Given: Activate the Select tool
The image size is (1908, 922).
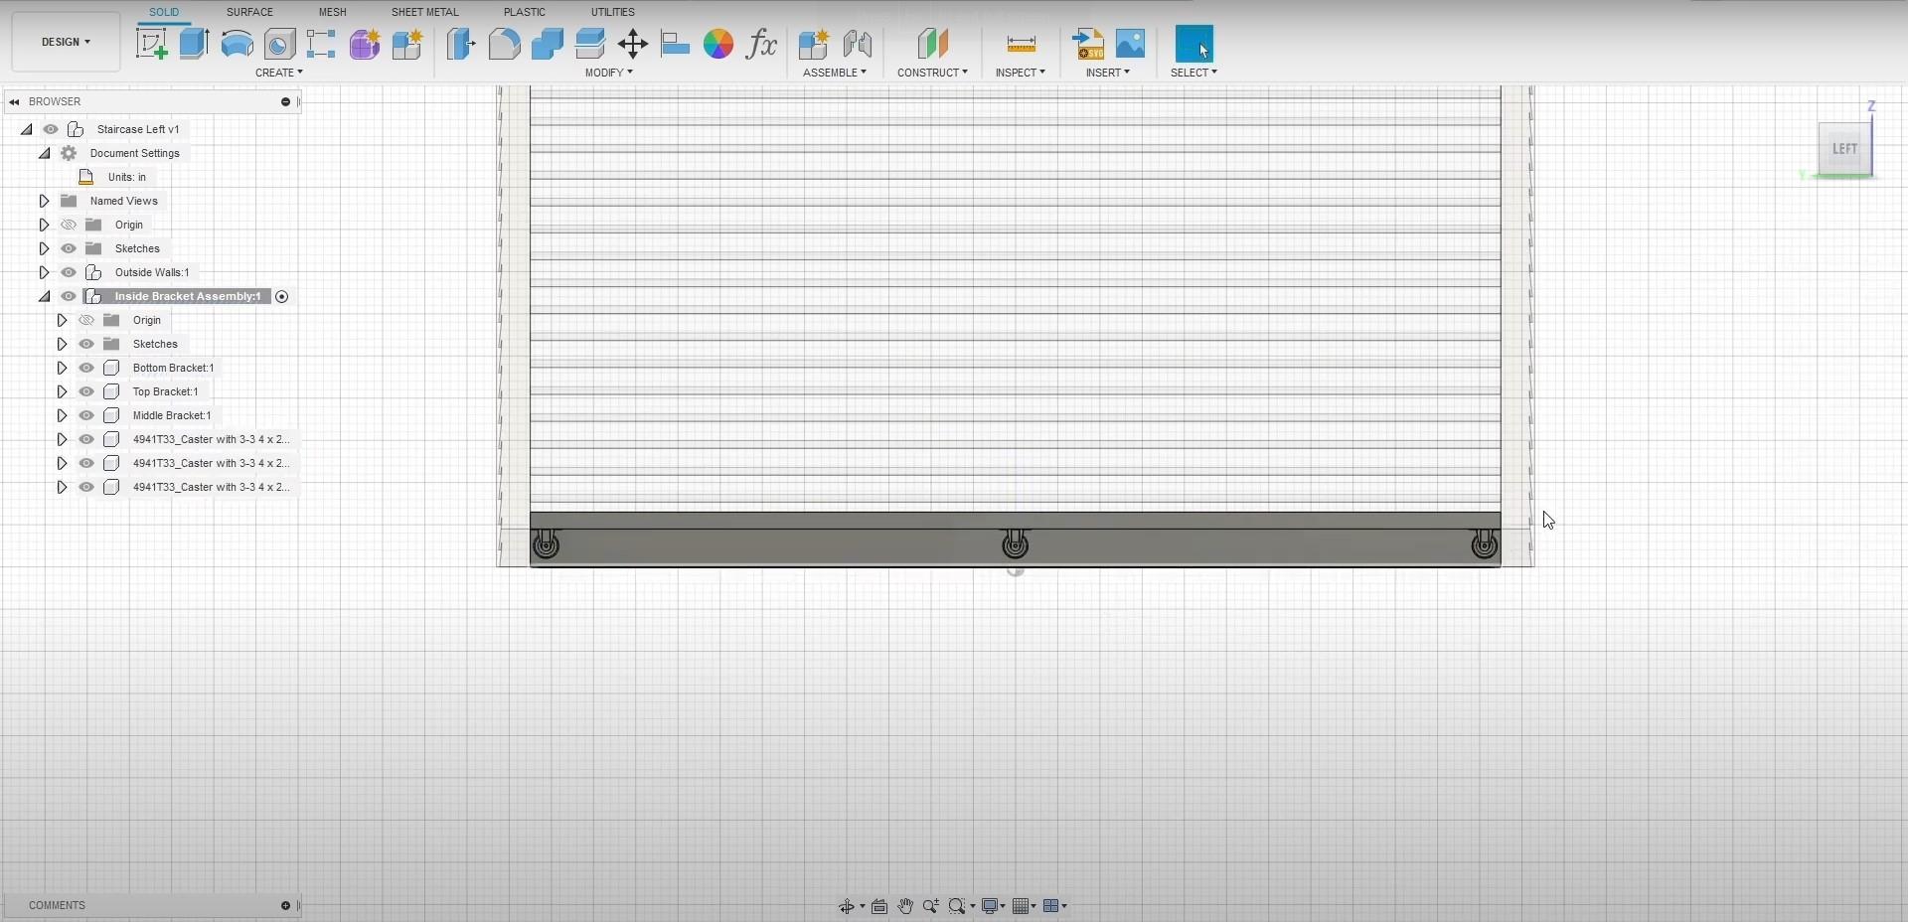Looking at the screenshot, I should click(x=1193, y=44).
